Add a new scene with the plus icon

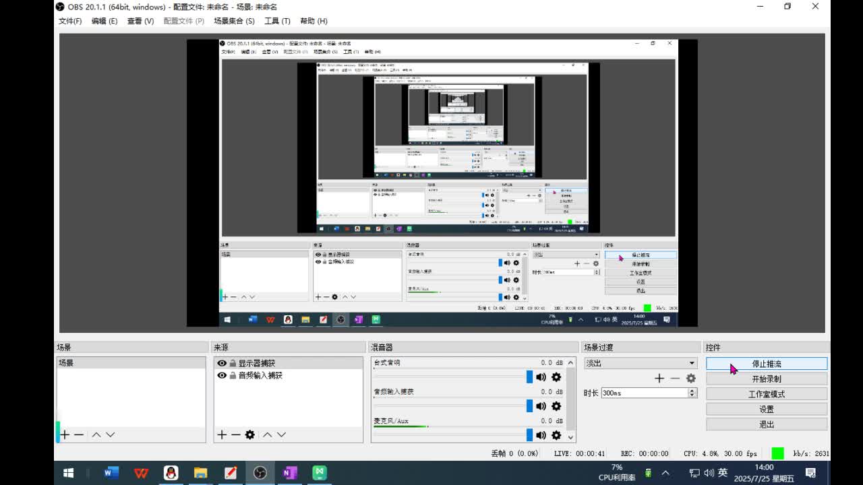65,435
